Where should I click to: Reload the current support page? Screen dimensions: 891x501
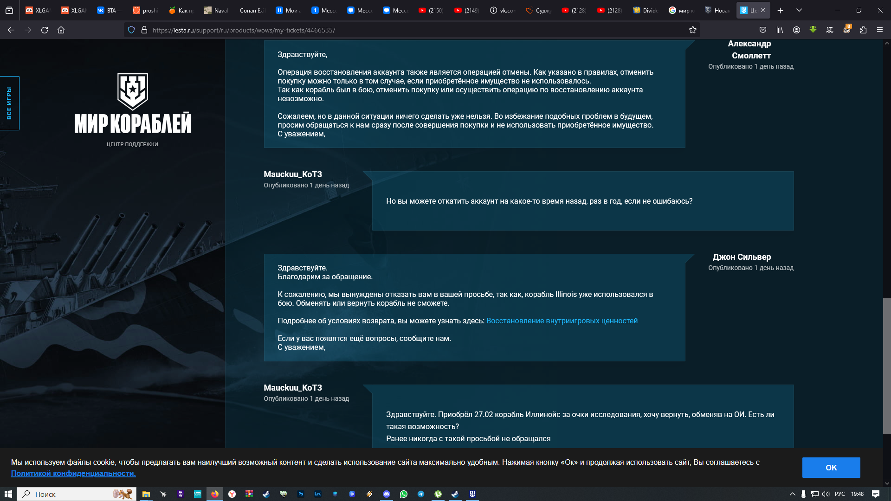45,30
